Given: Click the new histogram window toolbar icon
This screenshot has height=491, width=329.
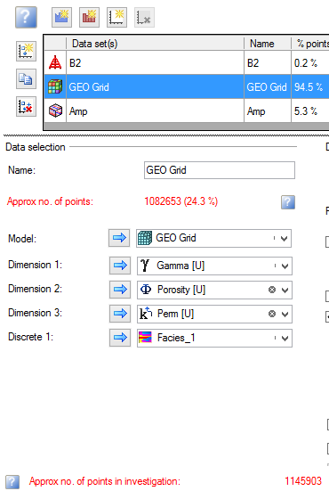Looking at the screenshot, I should 89,18.
